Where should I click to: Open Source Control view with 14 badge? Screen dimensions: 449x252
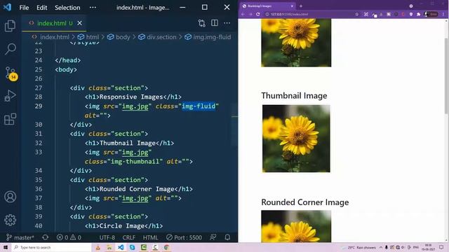click(x=11, y=73)
